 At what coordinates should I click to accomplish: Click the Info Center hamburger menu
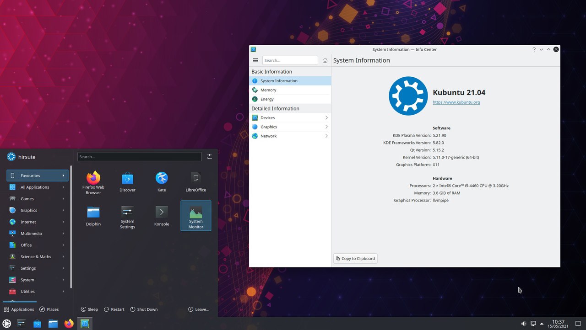point(255,60)
